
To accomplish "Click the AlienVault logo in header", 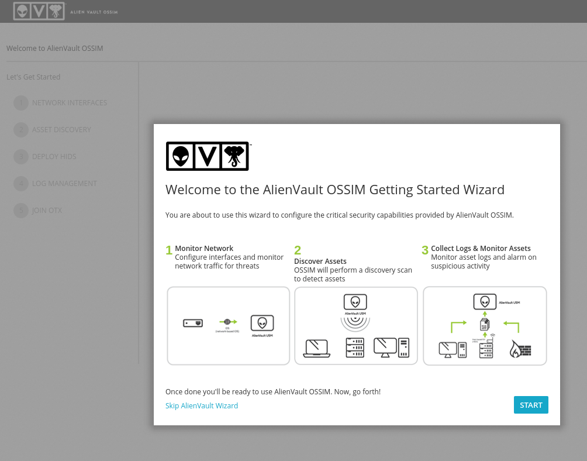I will pyautogui.click(x=39, y=11).
